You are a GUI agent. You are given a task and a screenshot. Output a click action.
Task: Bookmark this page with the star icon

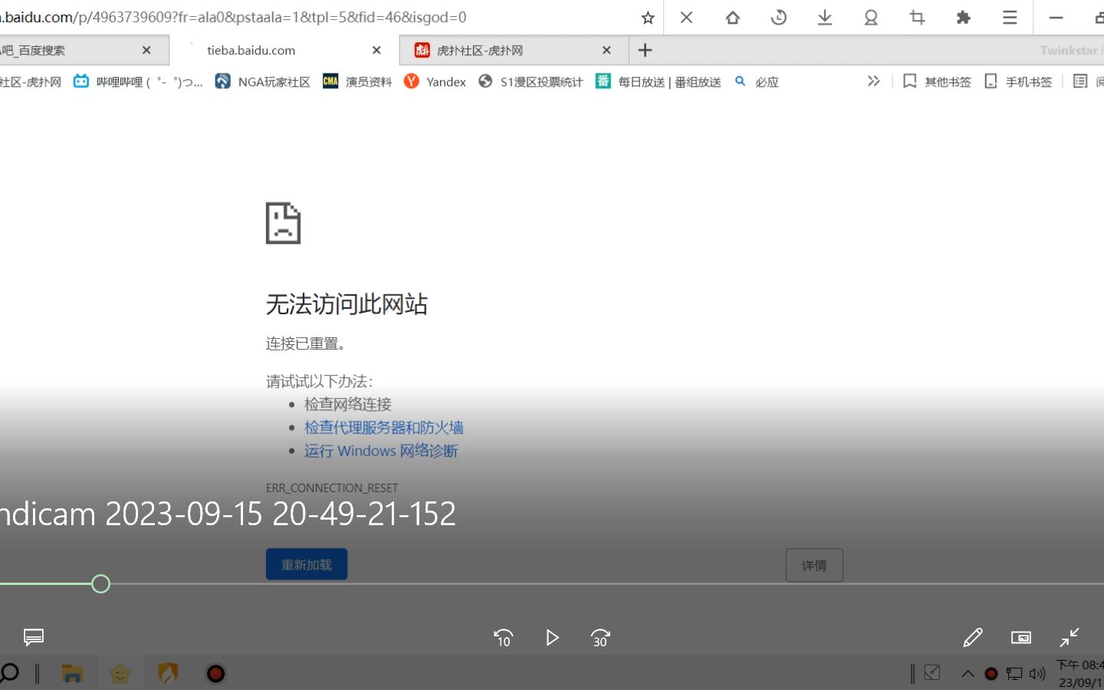[x=648, y=18]
